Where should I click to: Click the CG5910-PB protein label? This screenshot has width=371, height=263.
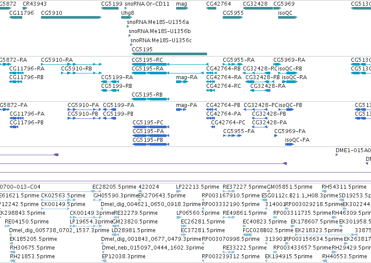[83, 114]
